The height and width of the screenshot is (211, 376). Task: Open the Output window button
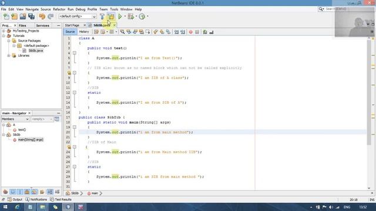[x=15, y=199]
